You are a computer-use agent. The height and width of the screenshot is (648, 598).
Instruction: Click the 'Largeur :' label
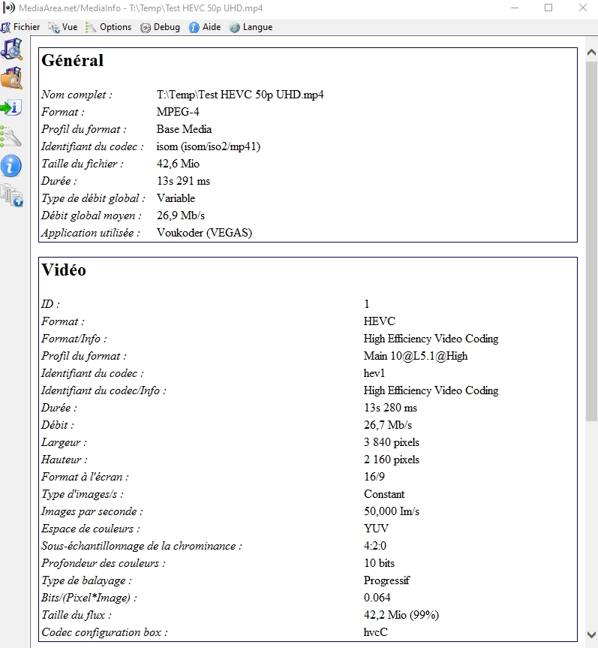(64, 442)
